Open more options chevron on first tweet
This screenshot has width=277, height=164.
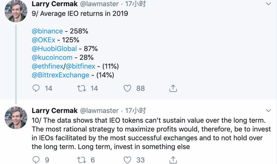(268, 4)
